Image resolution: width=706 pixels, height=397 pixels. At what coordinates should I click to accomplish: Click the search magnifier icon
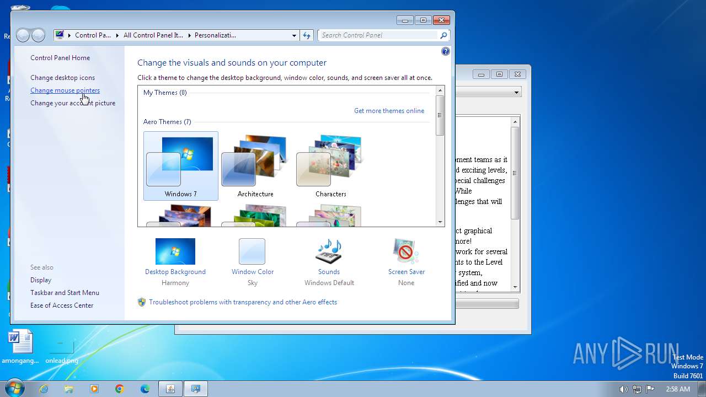tap(443, 35)
